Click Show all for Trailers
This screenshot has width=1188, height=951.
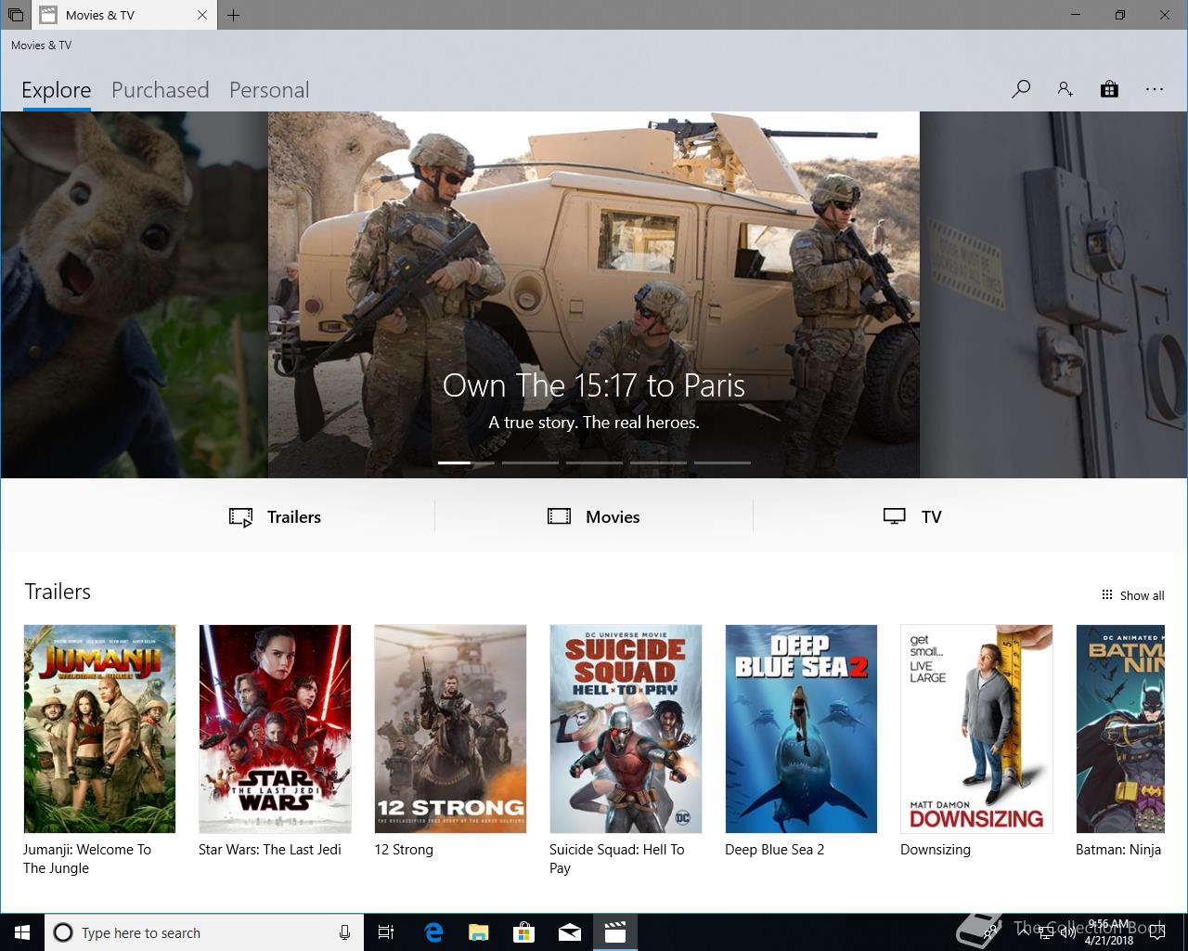tap(1132, 595)
